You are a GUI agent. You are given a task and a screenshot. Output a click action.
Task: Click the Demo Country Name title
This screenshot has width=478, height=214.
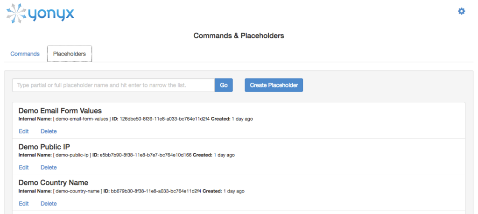53,183
